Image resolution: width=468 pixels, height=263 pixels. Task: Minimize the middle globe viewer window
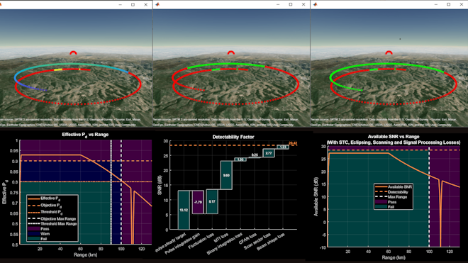(x=278, y=4)
